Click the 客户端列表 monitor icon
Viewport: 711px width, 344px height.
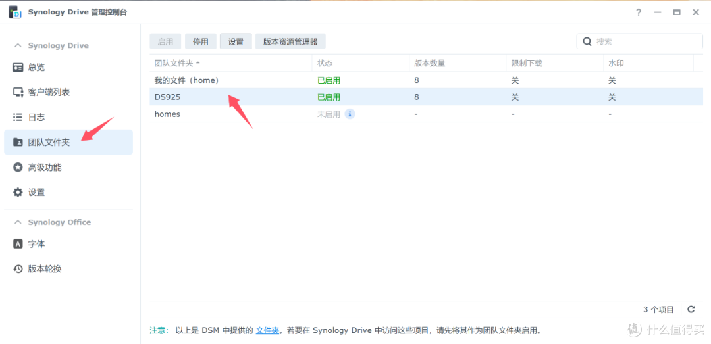[x=18, y=93]
